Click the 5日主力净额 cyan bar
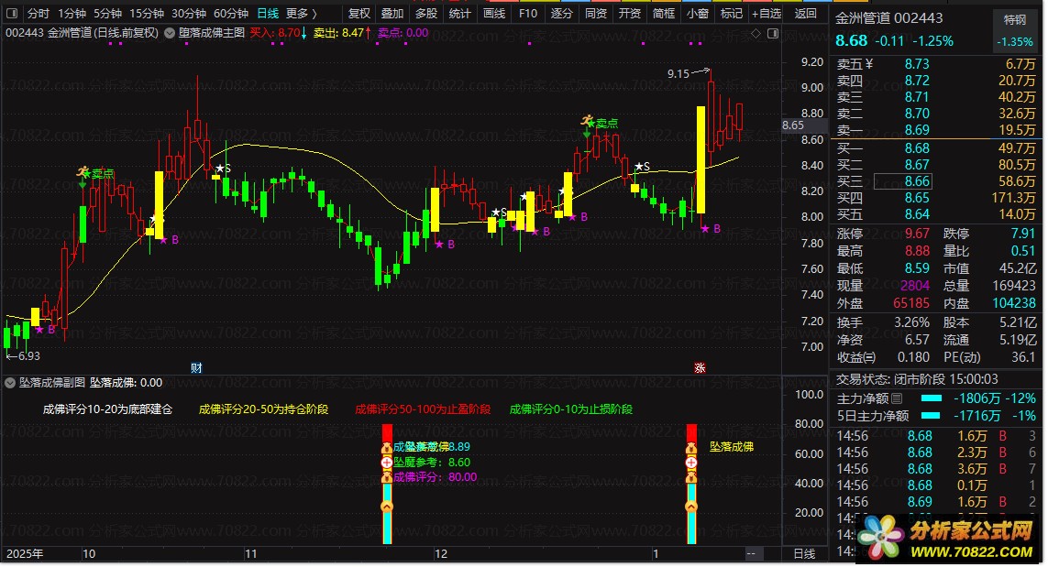 [931, 416]
